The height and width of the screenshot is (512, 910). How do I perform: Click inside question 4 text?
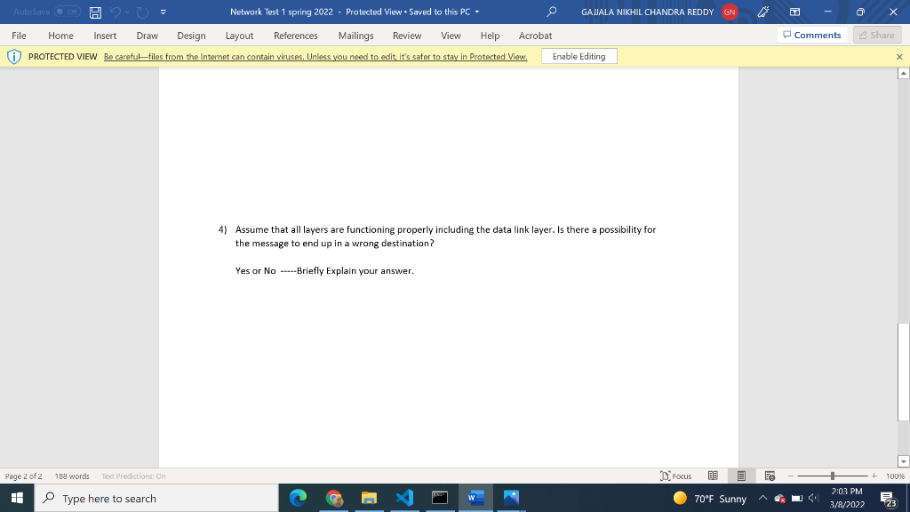[x=446, y=236]
